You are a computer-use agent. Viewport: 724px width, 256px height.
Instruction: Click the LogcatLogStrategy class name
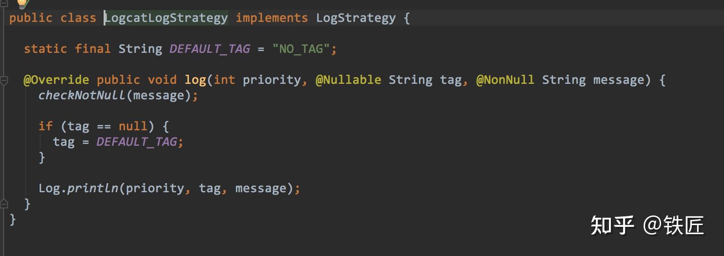coord(166,18)
